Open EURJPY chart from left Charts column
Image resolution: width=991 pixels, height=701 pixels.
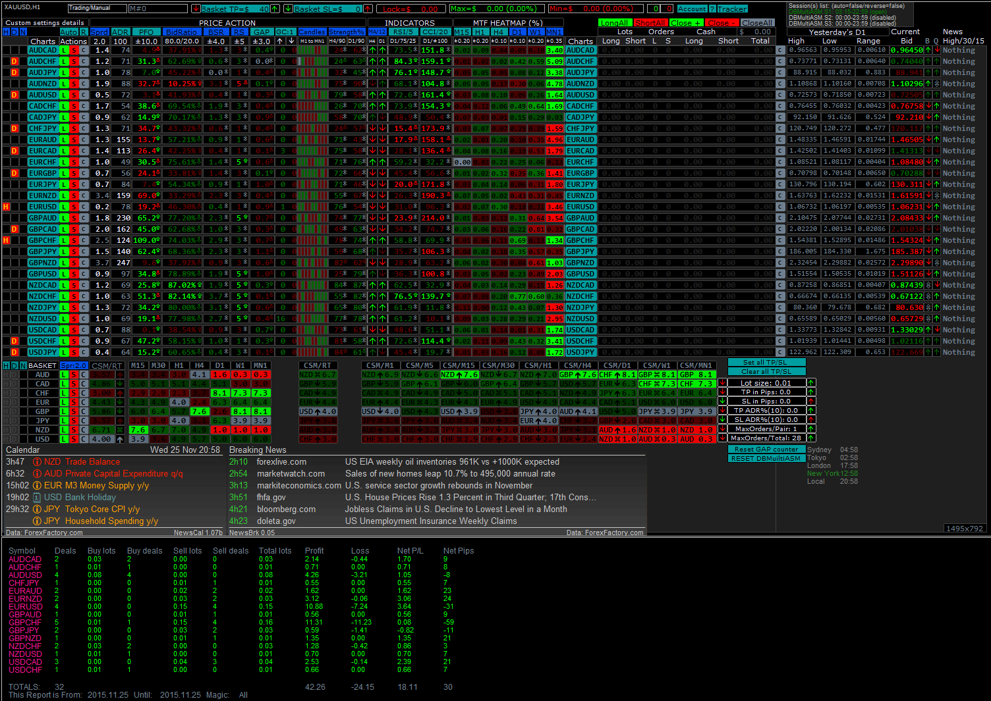click(43, 184)
